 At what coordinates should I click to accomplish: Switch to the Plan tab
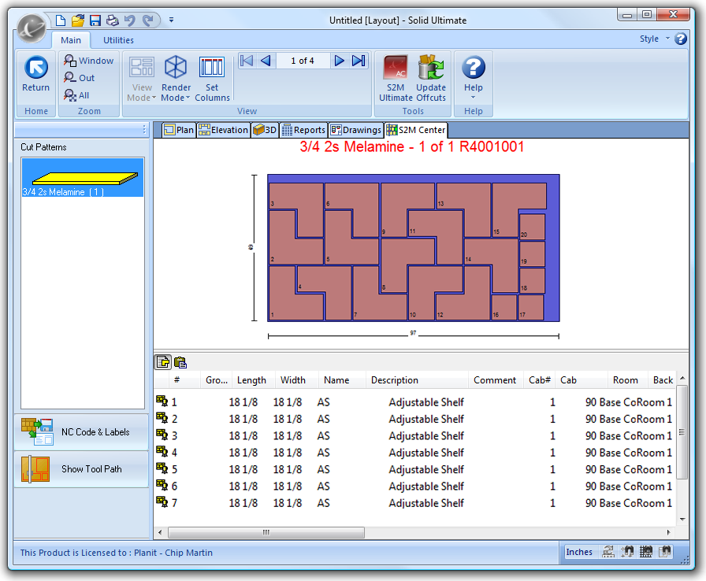click(179, 130)
